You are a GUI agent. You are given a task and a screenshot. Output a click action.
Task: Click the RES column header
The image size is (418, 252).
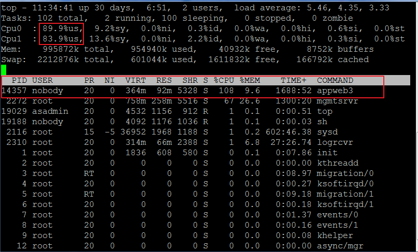click(x=164, y=80)
